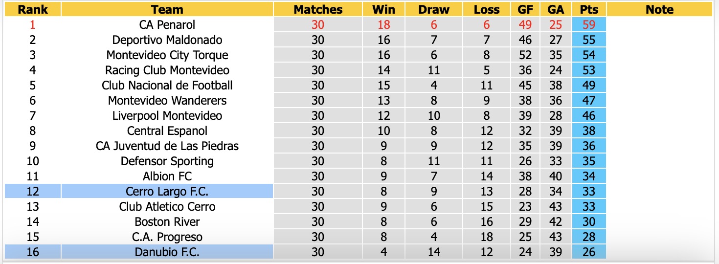Viewport: 719px width, 264px height.
Task: Open CA Penarol team link
Action: (167, 24)
